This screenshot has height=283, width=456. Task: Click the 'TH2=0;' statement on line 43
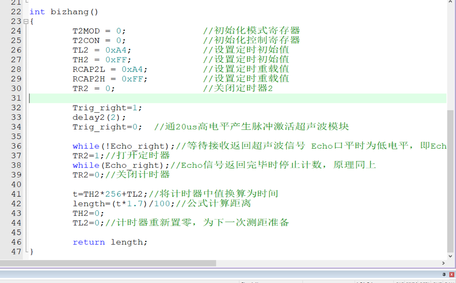(89, 213)
